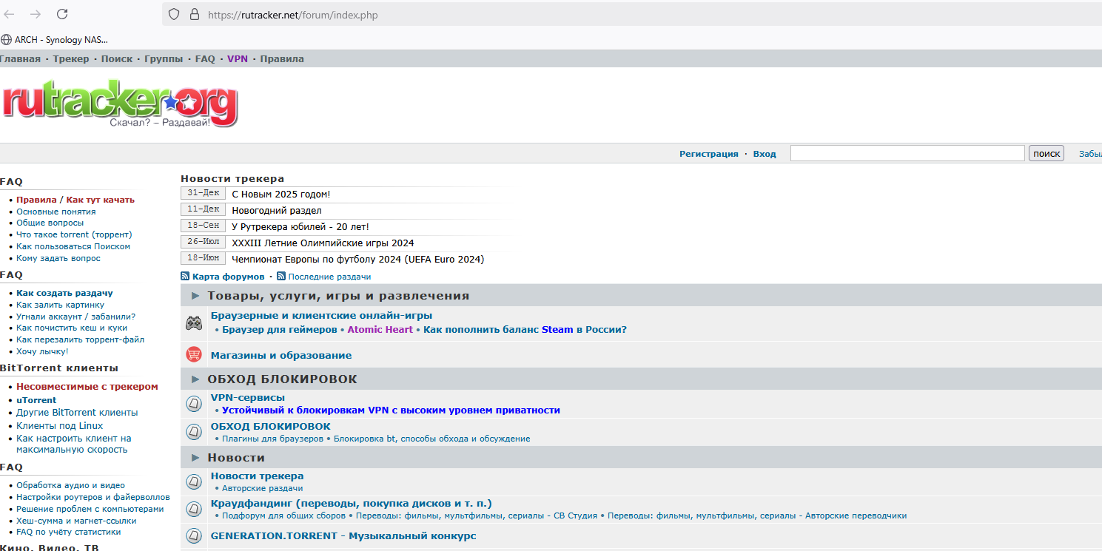Open sidebar link Хеш-сумма и магнет-ссылки
Viewport: 1102px width, 551px height.
[76, 521]
